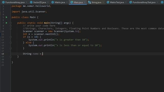Screen dimensions: 164x92
Task: Collapse the main method fold marker
Action: pos(11,23)
